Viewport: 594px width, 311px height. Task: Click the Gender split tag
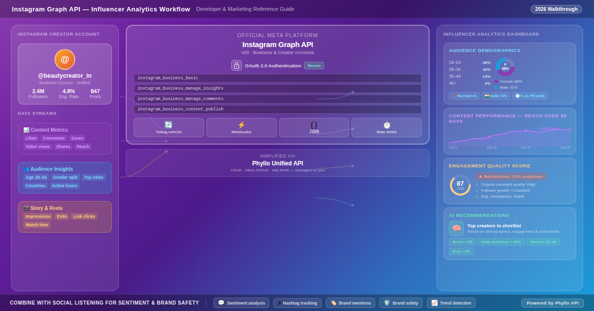65,177
